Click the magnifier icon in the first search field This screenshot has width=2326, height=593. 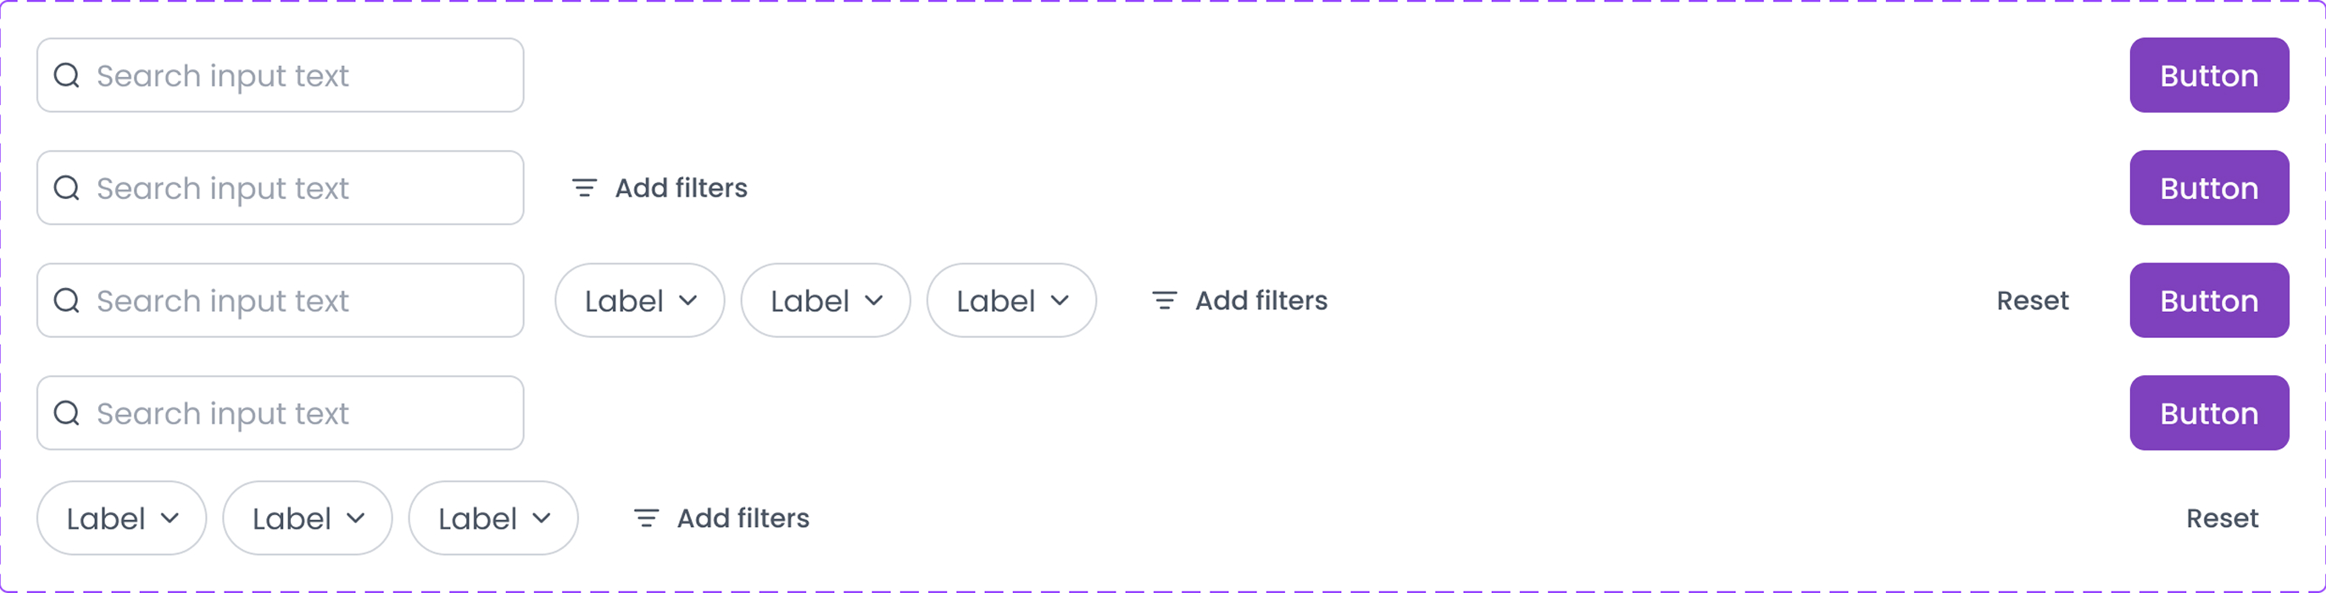point(66,75)
